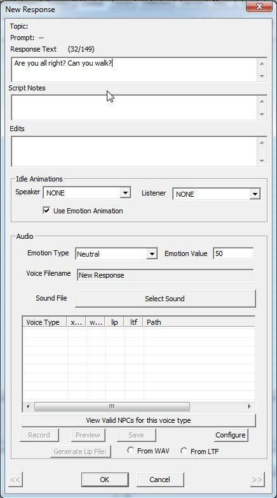Click the Edits scroll down arrow
277x498 pixels.
click(x=262, y=160)
